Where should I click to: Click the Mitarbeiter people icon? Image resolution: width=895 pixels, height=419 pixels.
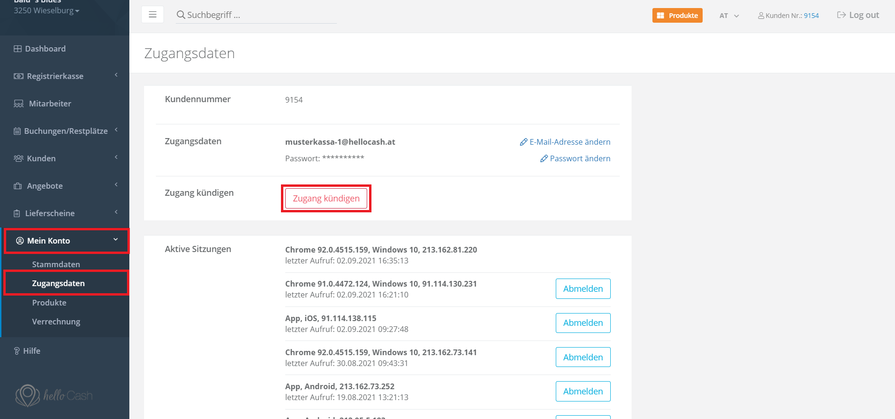[x=18, y=104]
